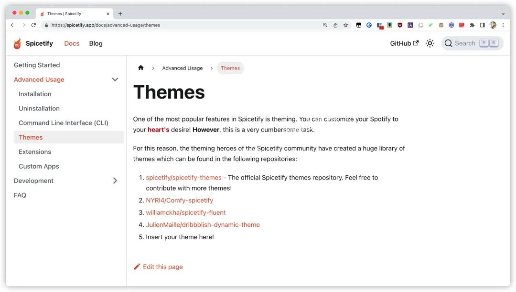Click the text "Insert your theme here!"
The width and height of the screenshot is (516, 292).
[180, 237]
